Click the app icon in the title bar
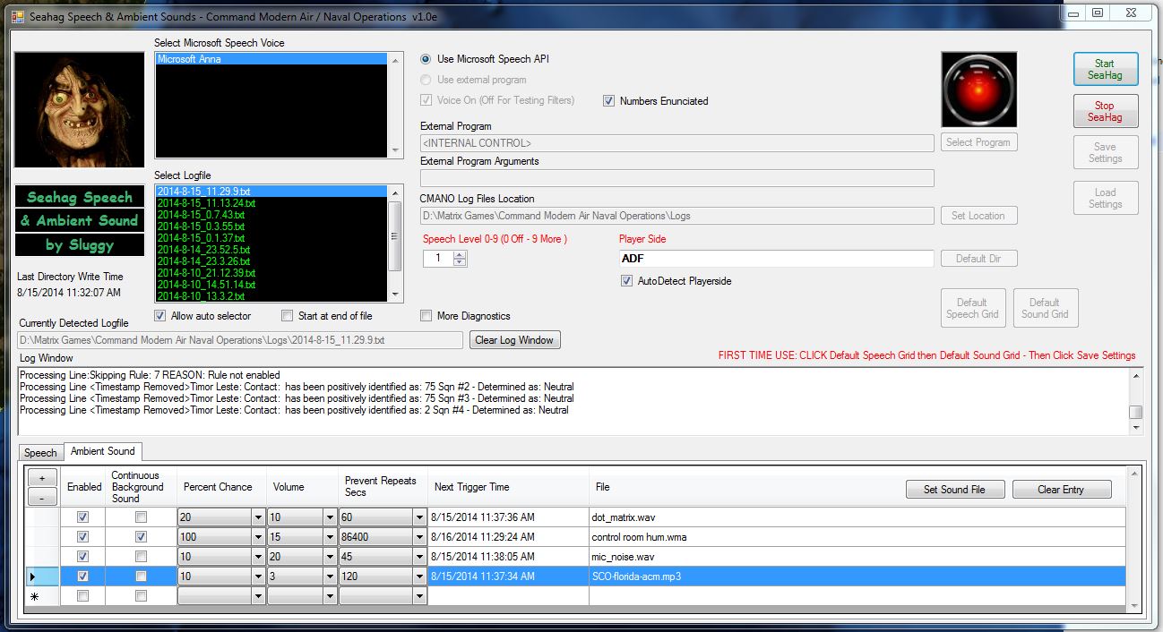This screenshot has height=632, width=1163. click(x=18, y=16)
